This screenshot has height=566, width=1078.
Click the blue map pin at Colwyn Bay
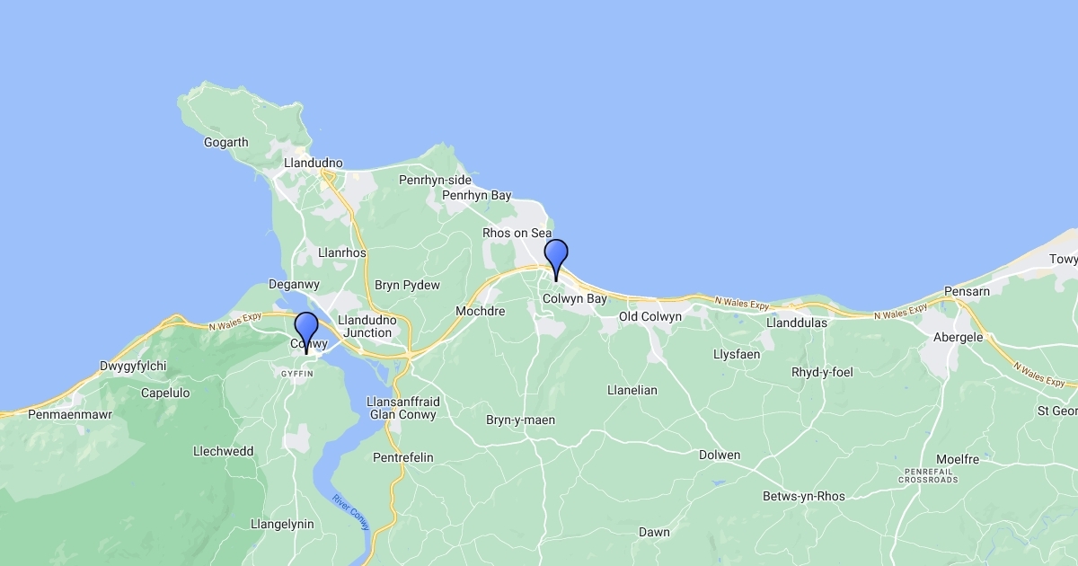(x=556, y=258)
